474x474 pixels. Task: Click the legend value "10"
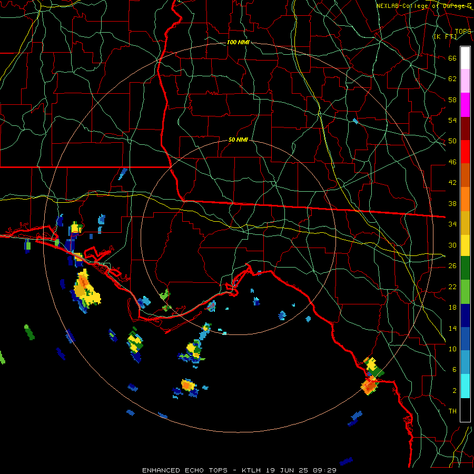coord(452,349)
